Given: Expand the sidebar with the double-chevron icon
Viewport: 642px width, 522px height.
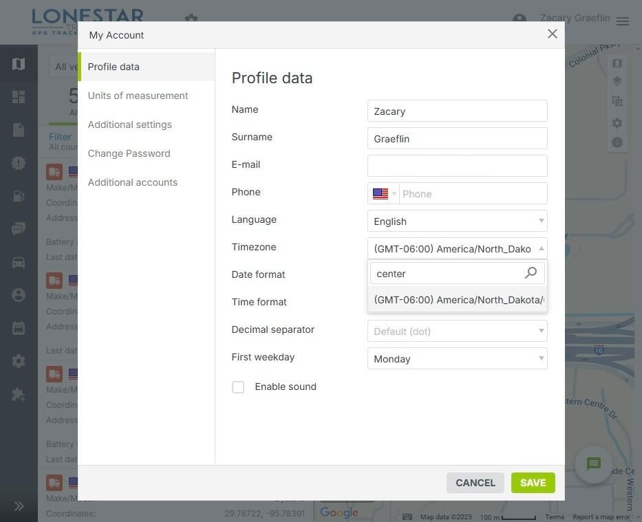Looking at the screenshot, I should tap(19, 506).
